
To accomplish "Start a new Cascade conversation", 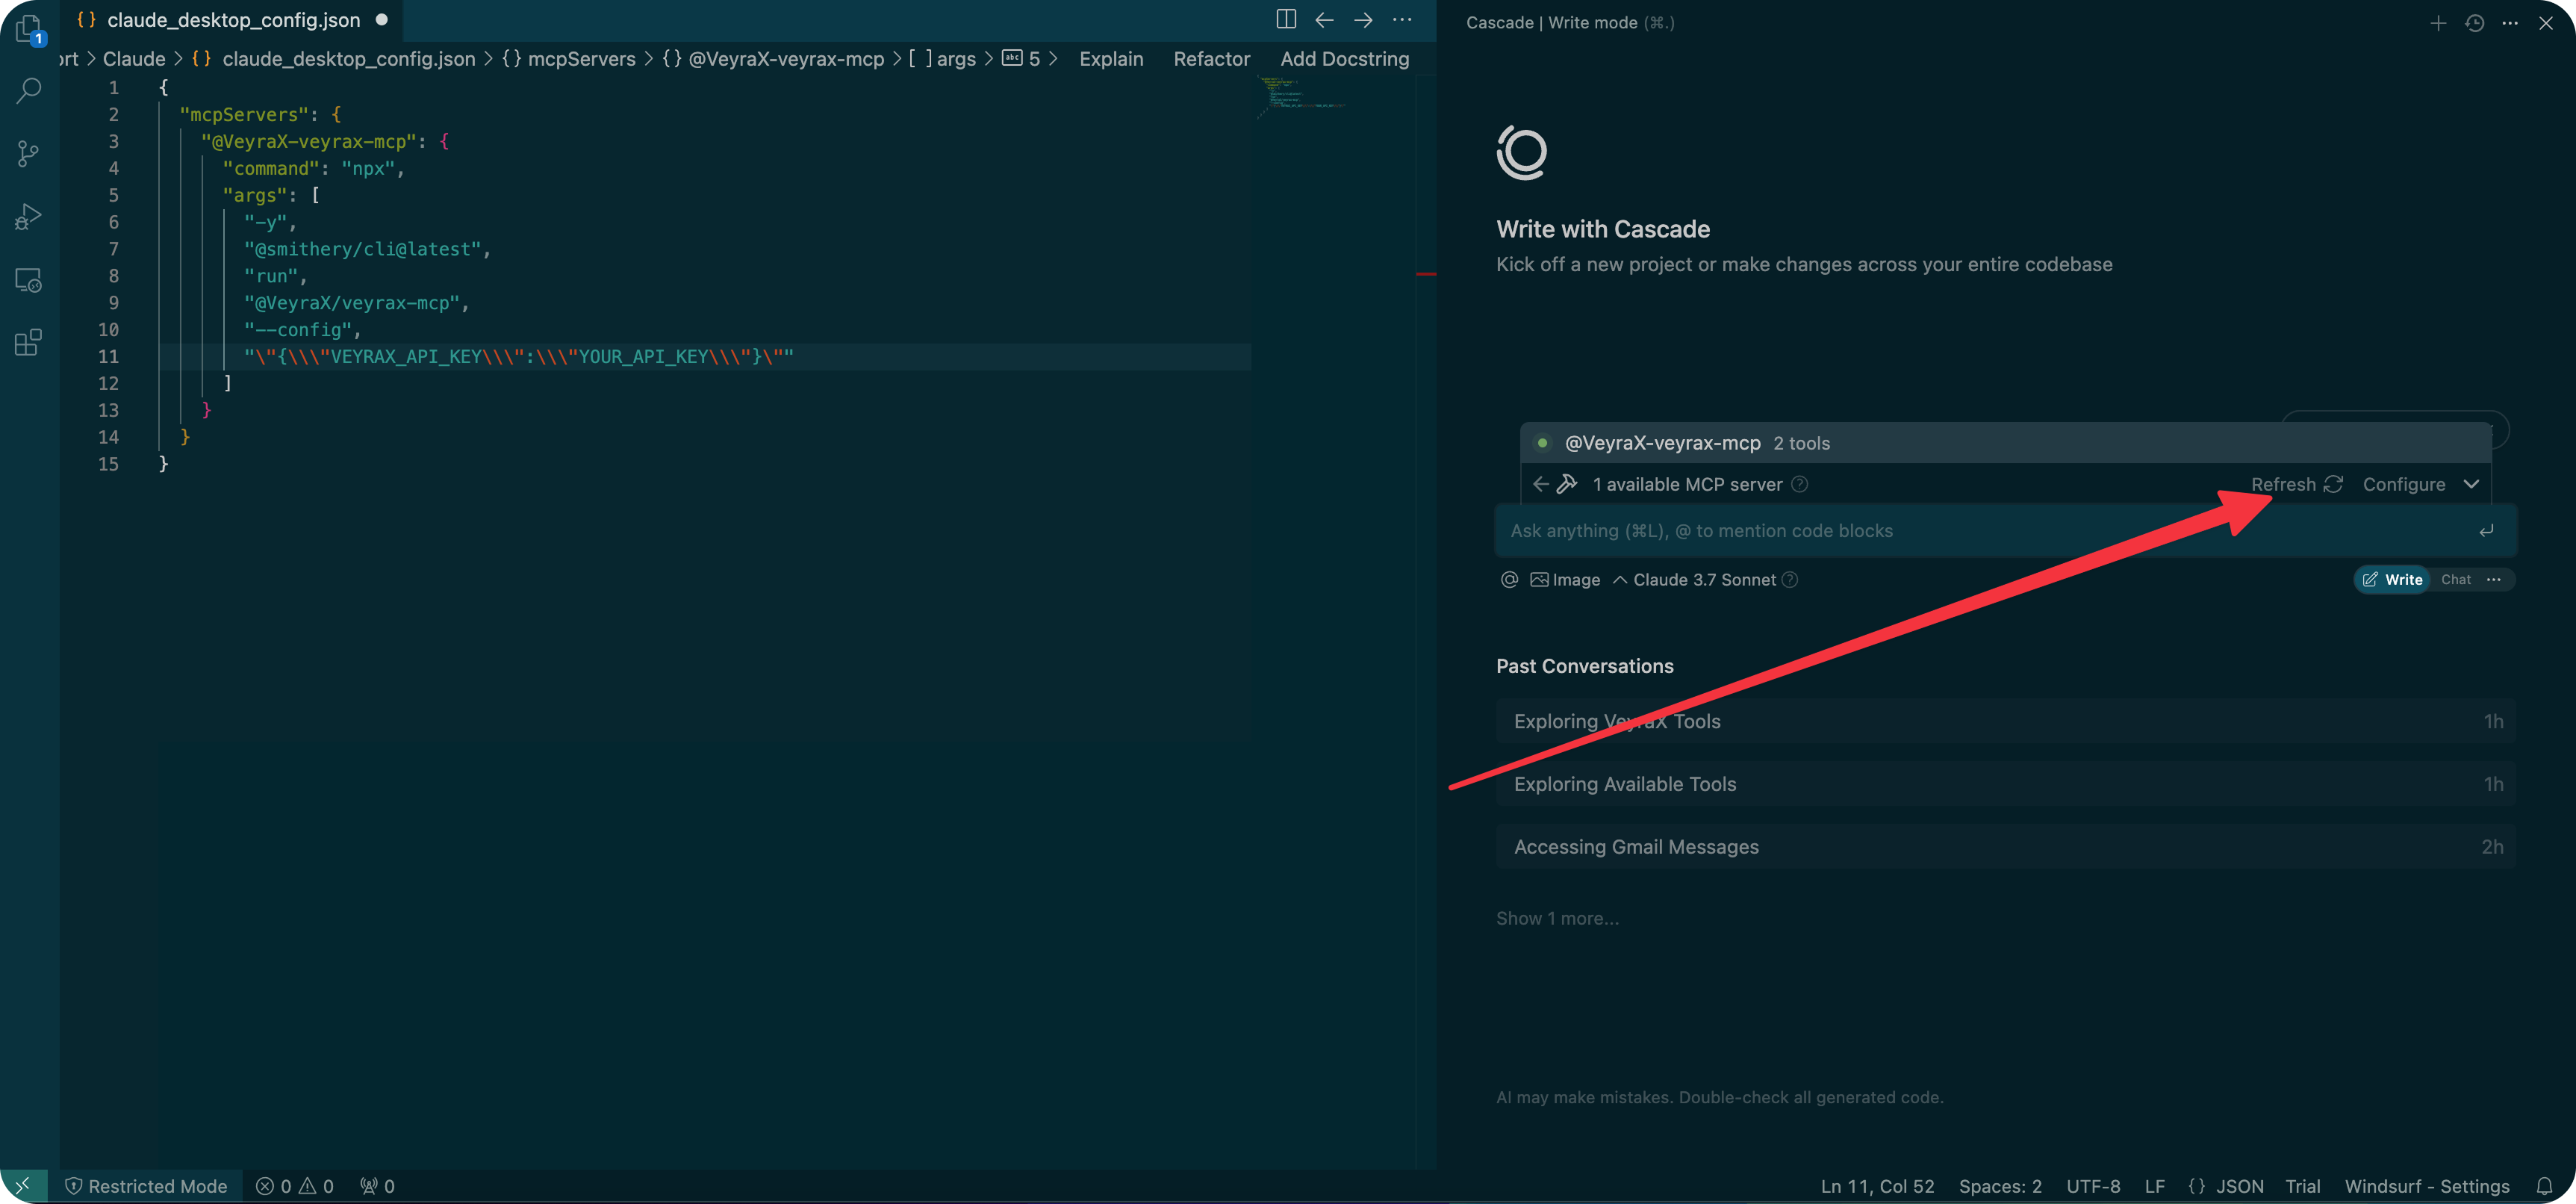I will (2438, 23).
